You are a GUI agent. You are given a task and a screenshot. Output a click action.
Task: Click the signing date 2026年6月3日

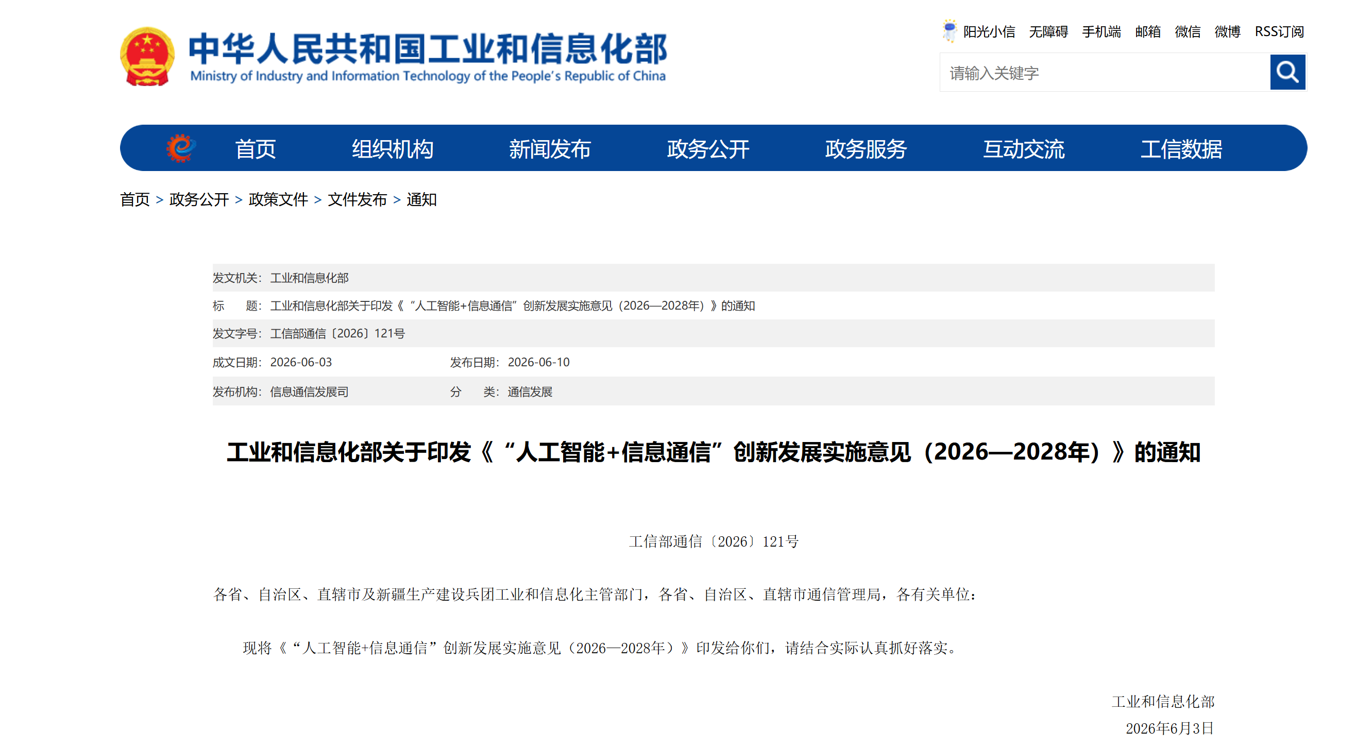[x=1169, y=728]
